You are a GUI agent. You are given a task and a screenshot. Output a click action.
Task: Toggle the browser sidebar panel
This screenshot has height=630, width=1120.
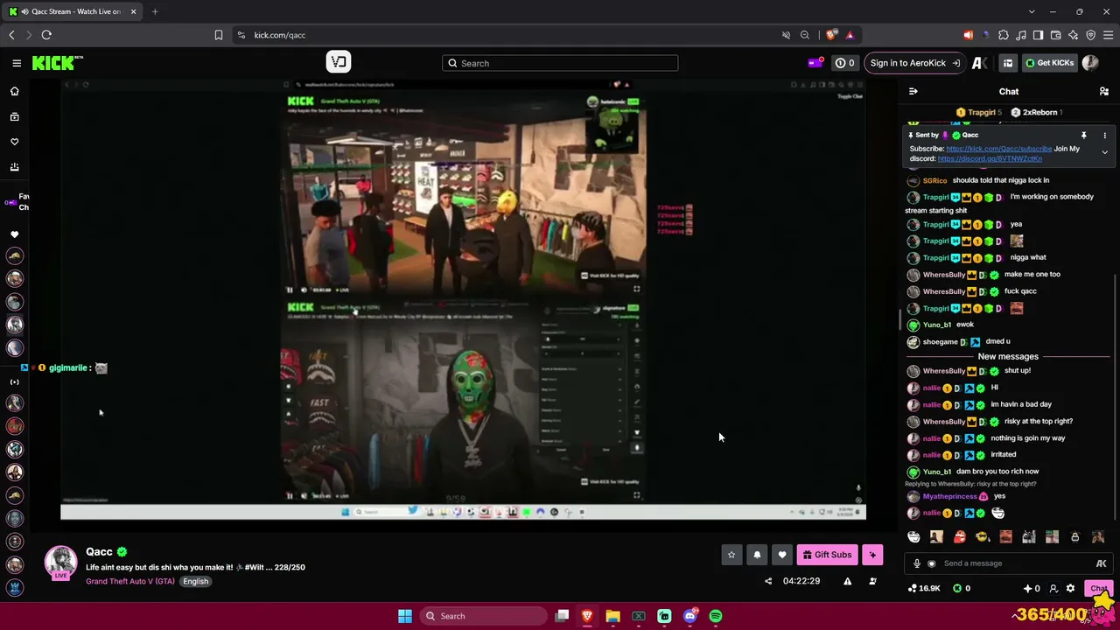coord(1038,35)
